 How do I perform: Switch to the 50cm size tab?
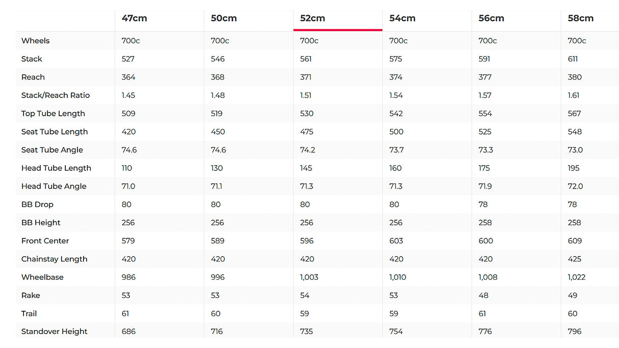(223, 18)
